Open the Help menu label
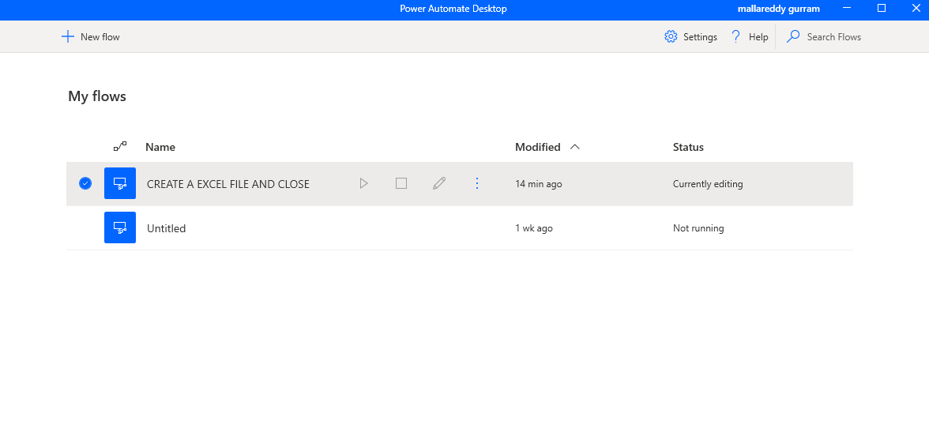 (x=758, y=36)
